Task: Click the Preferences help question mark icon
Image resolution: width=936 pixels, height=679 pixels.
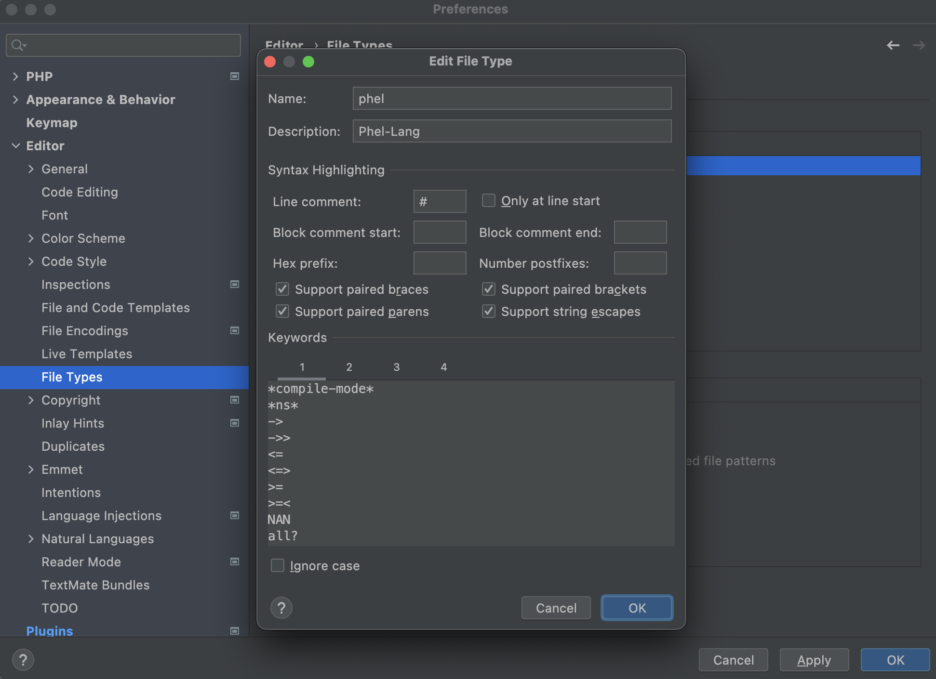Action: point(23,660)
